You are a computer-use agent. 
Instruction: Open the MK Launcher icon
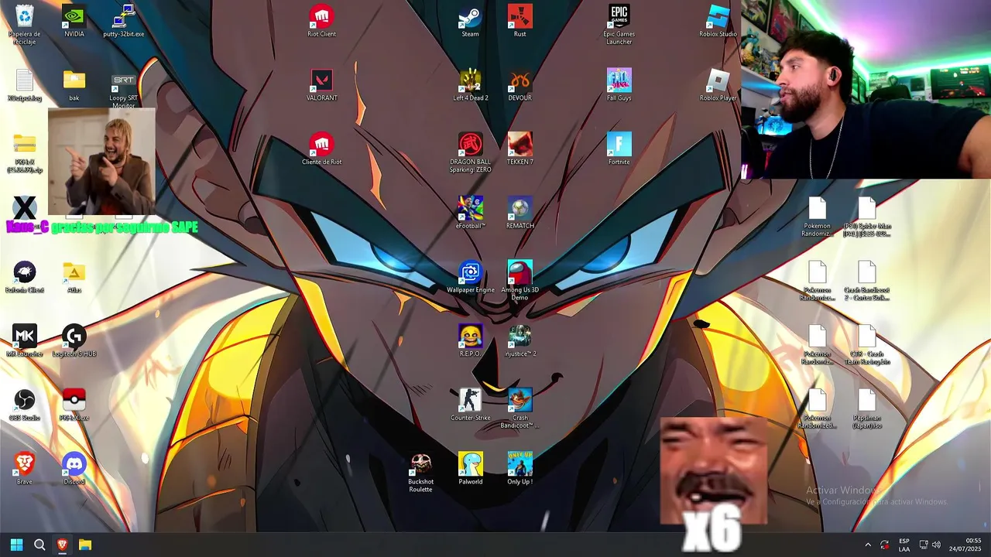pos(25,341)
